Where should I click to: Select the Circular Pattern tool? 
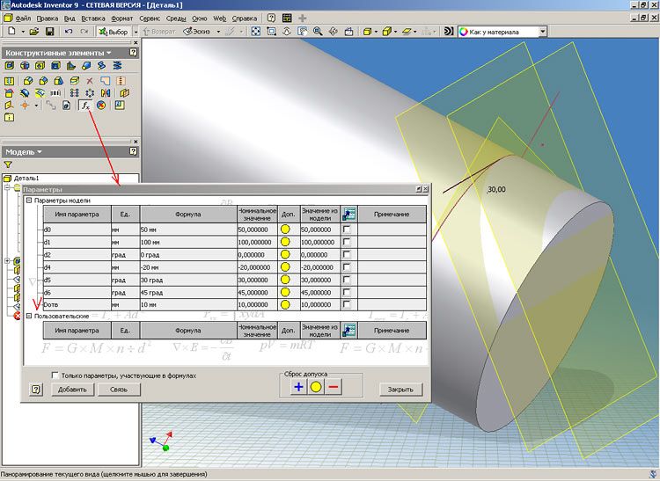click(90, 93)
